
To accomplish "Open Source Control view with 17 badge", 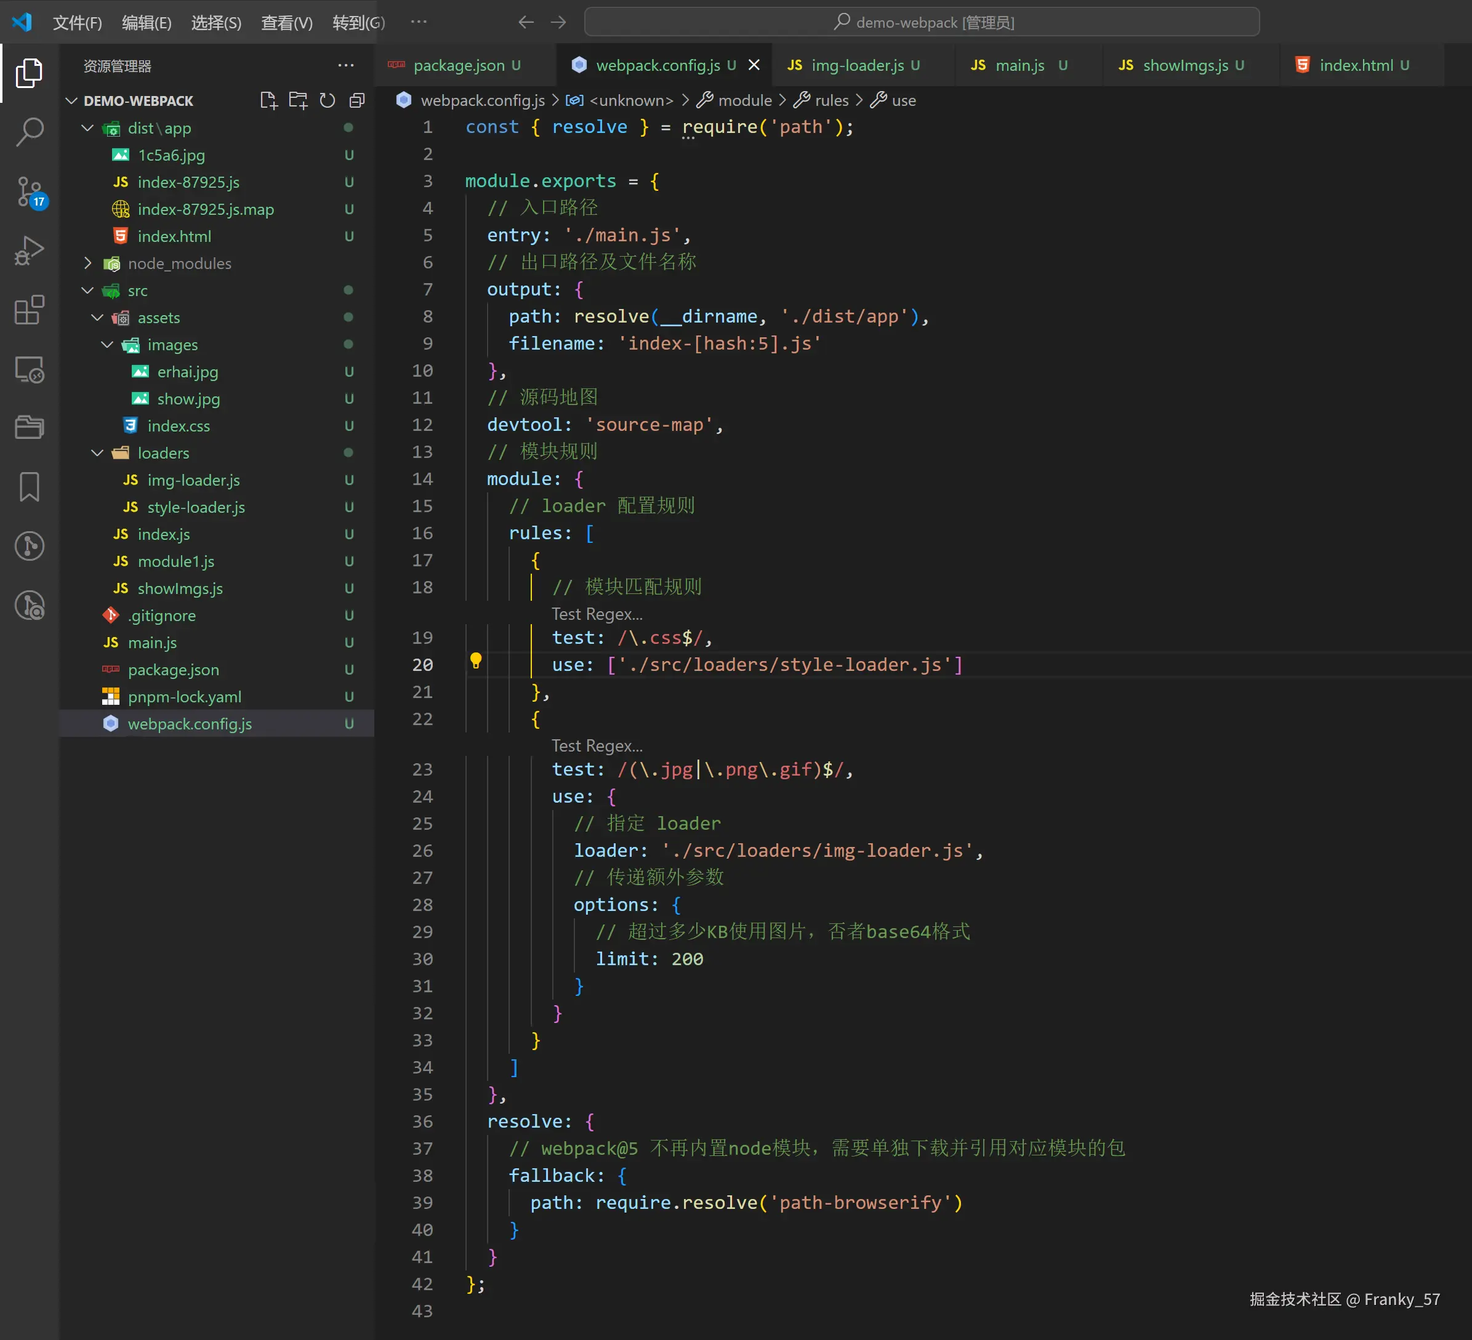I will [29, 192].
